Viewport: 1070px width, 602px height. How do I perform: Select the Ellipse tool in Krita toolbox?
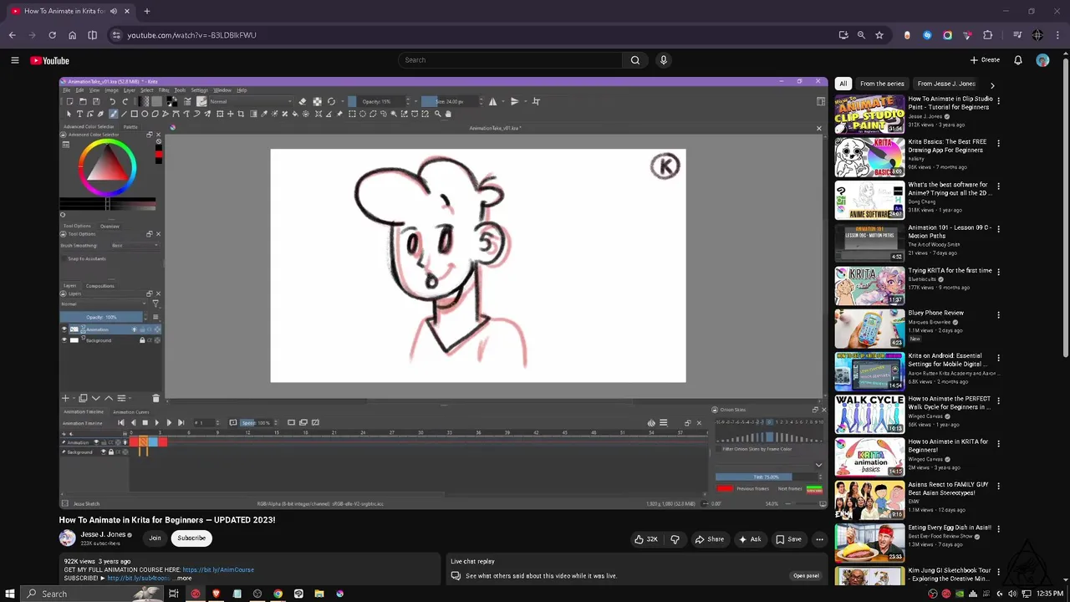[145, 114]
